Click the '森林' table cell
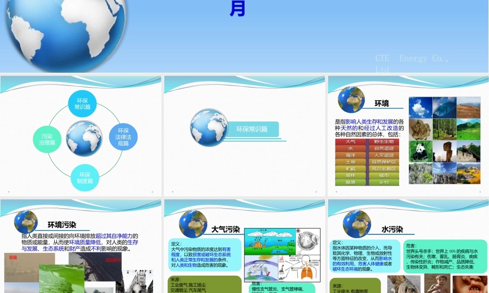Viewport: 489px width, 293px height. click(x=351, y=176)
